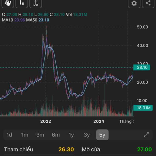Click the Mở cửa label

pyautogui.click(x=91, y=149)
